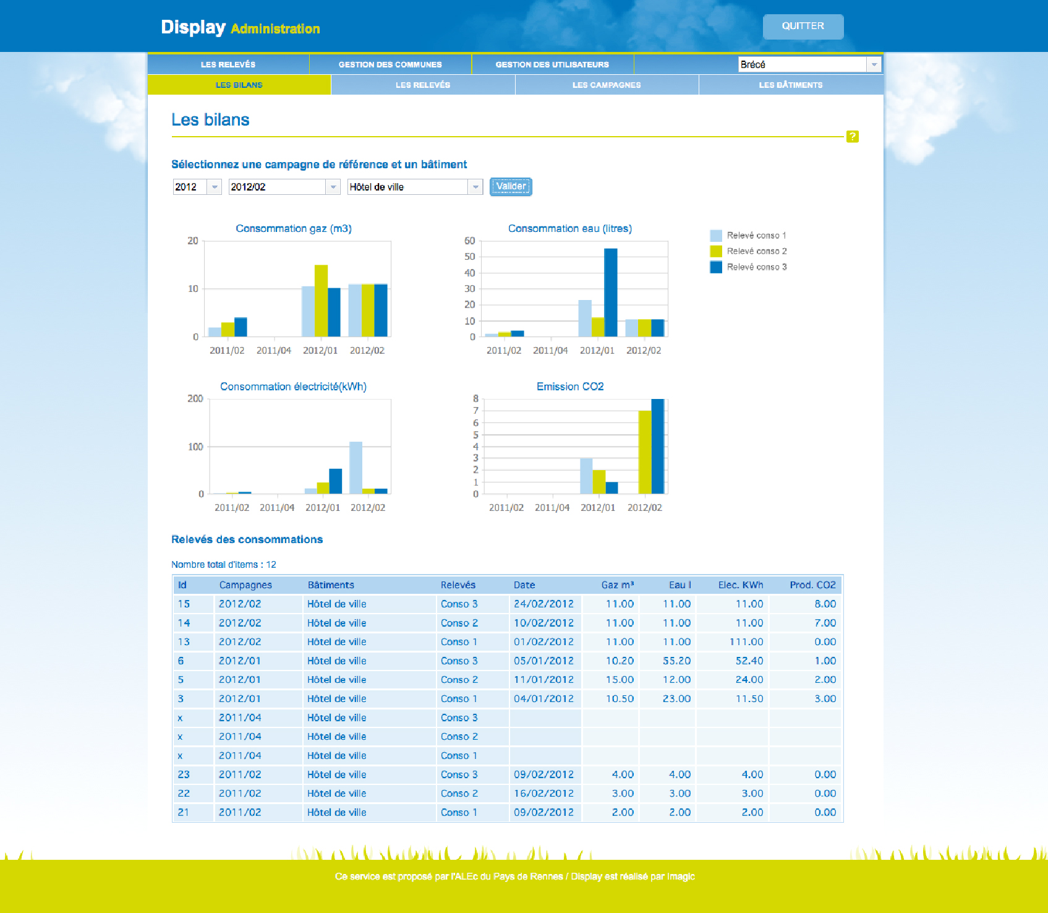The width and height of the screenshot is (1048, 913).
Task: Switch to the LES RELEVÉS sub-tab
Action: tap(423, 85)
